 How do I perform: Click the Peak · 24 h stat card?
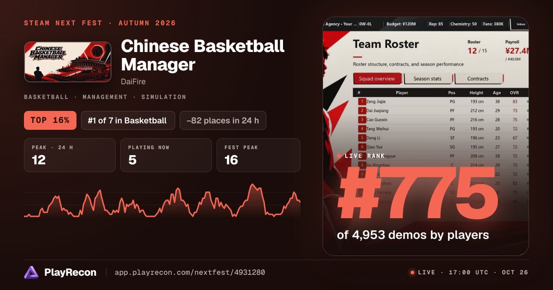[x=70, y=155]
